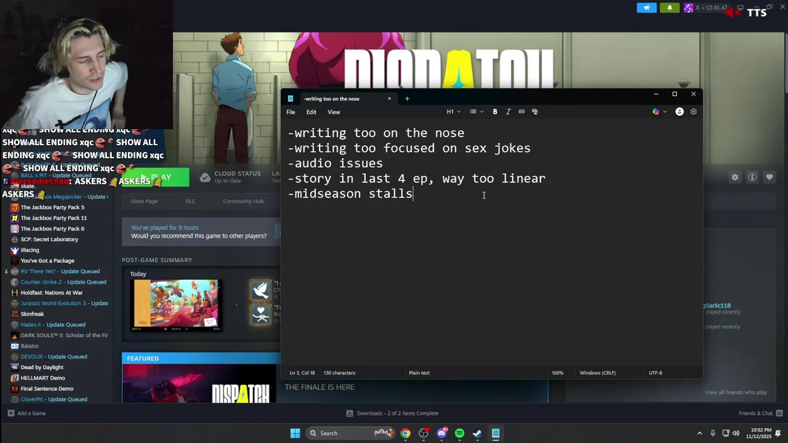Click 'UTF-8' encoding indicator
788x443 pixels.
tap(655, 373)
